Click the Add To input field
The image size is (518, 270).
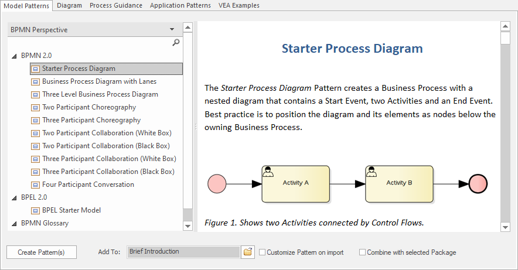pyautogui.click(x=183, y=252)
